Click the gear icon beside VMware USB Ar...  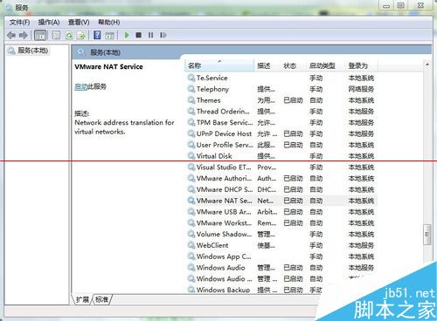[191, 212]
